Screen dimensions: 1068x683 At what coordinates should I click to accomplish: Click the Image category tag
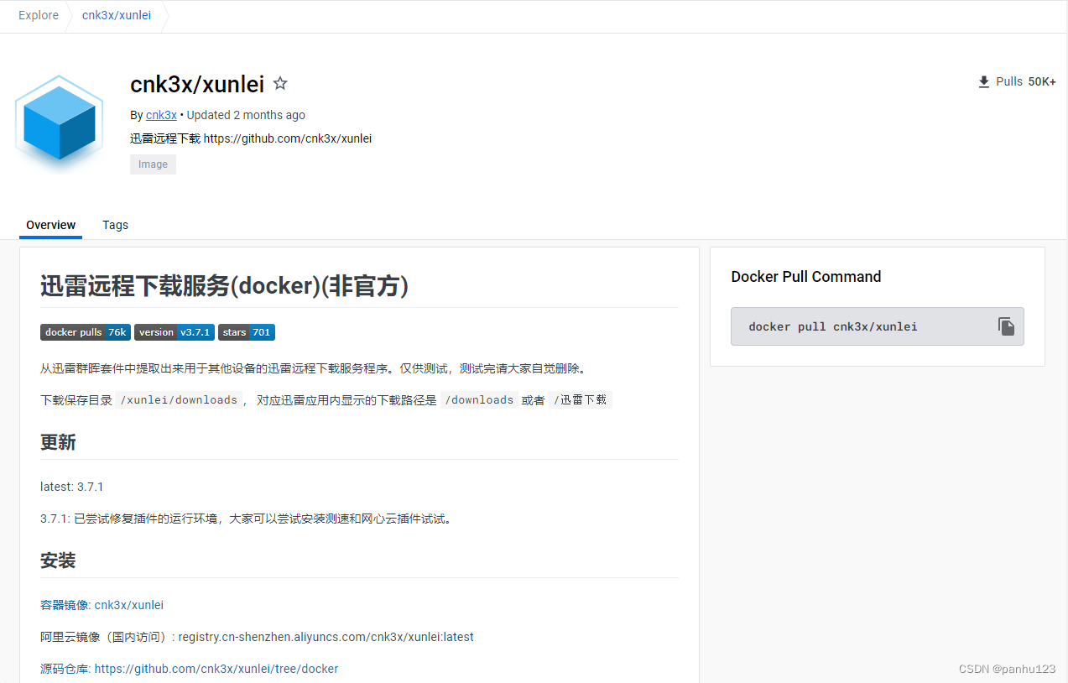point(153,164)
